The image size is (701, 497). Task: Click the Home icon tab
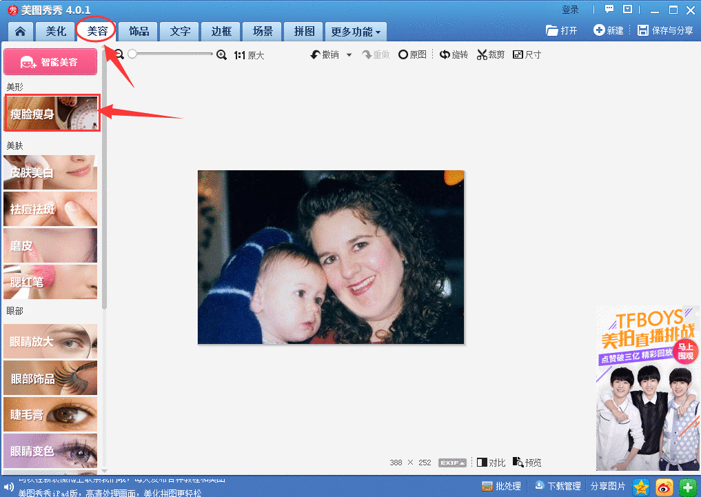[x=21, y=31]
